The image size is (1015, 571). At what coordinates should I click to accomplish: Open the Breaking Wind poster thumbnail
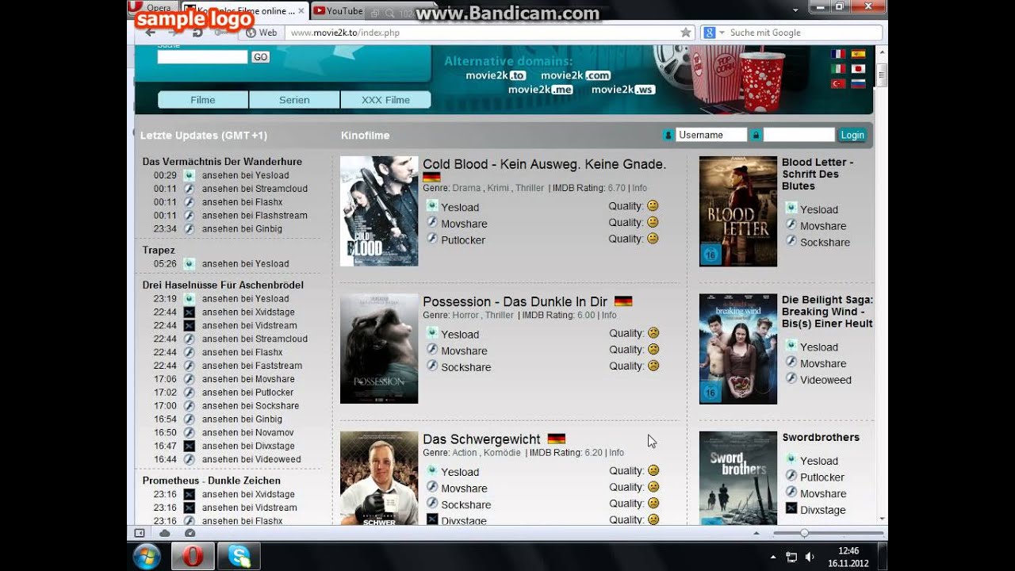[x=738, y=349]
